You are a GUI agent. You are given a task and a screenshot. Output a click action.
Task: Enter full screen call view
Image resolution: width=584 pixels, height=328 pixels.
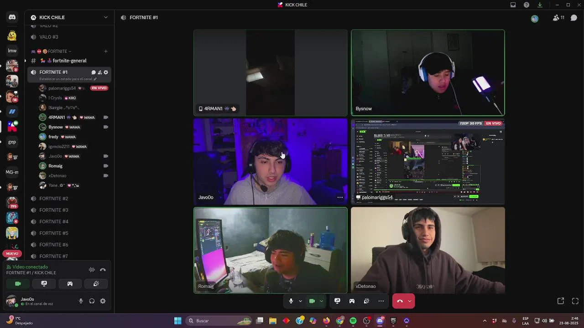click(x=575, y=301)
